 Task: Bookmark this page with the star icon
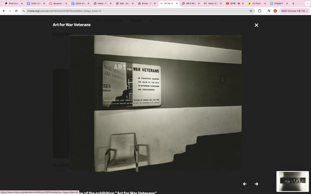coord(251,11)
